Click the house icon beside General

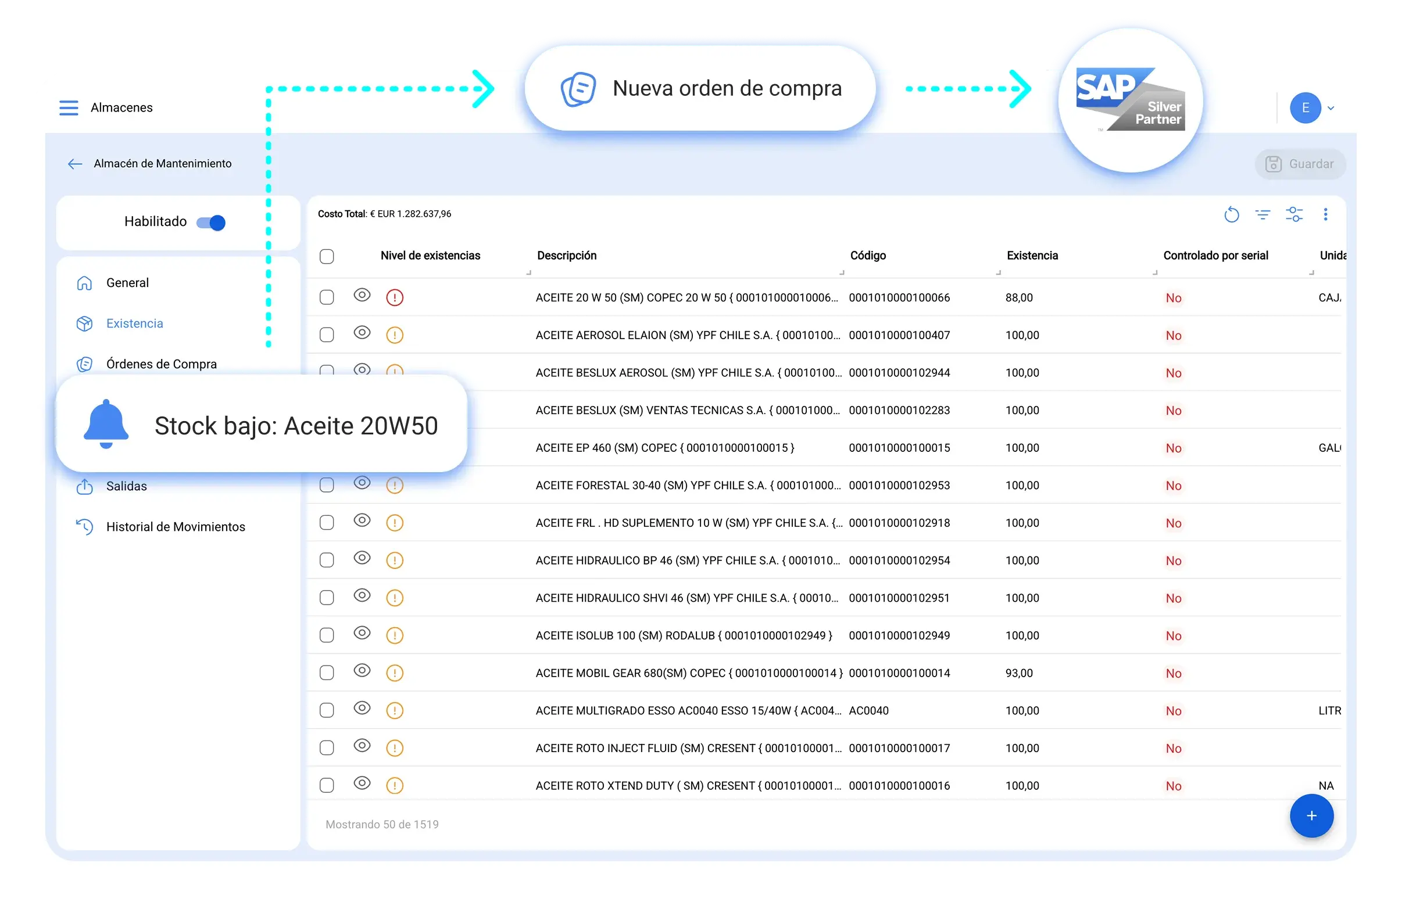(x=84, y=283)
